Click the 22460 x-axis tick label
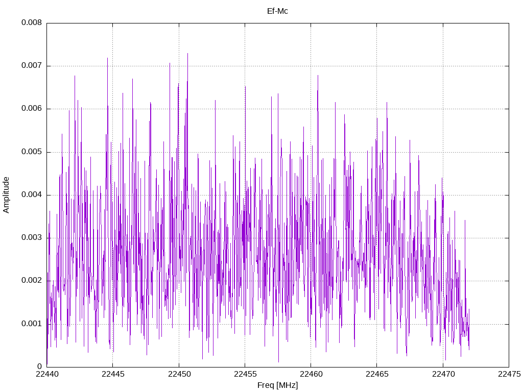The height and width of the screenshot is (392, 523). [x=311, y=374]
